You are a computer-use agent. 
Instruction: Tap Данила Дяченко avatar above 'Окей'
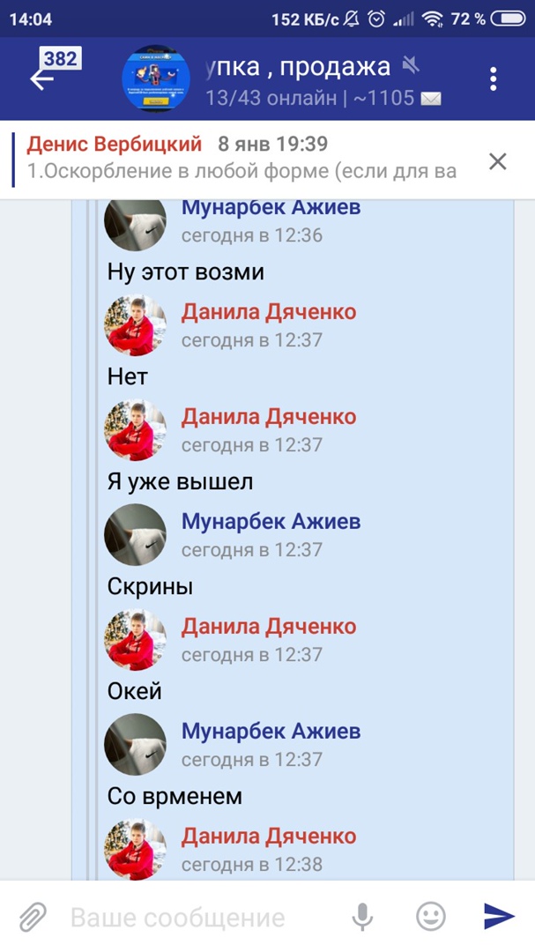click(x=135, y=640)
